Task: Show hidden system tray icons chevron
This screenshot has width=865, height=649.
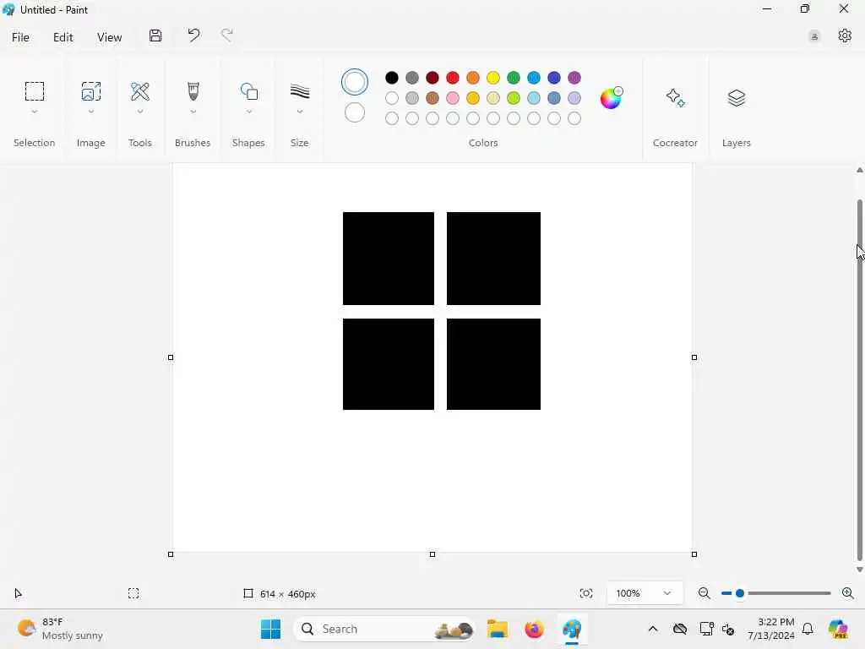Action: (x=653, y=629)
